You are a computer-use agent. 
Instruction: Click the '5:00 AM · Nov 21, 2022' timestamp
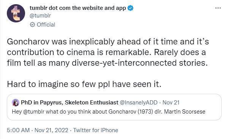[38, 130]
